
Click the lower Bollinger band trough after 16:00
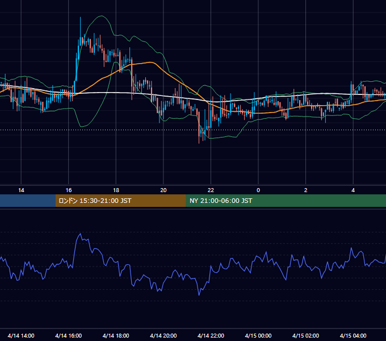pyautogui.click(x=81, y=126)
